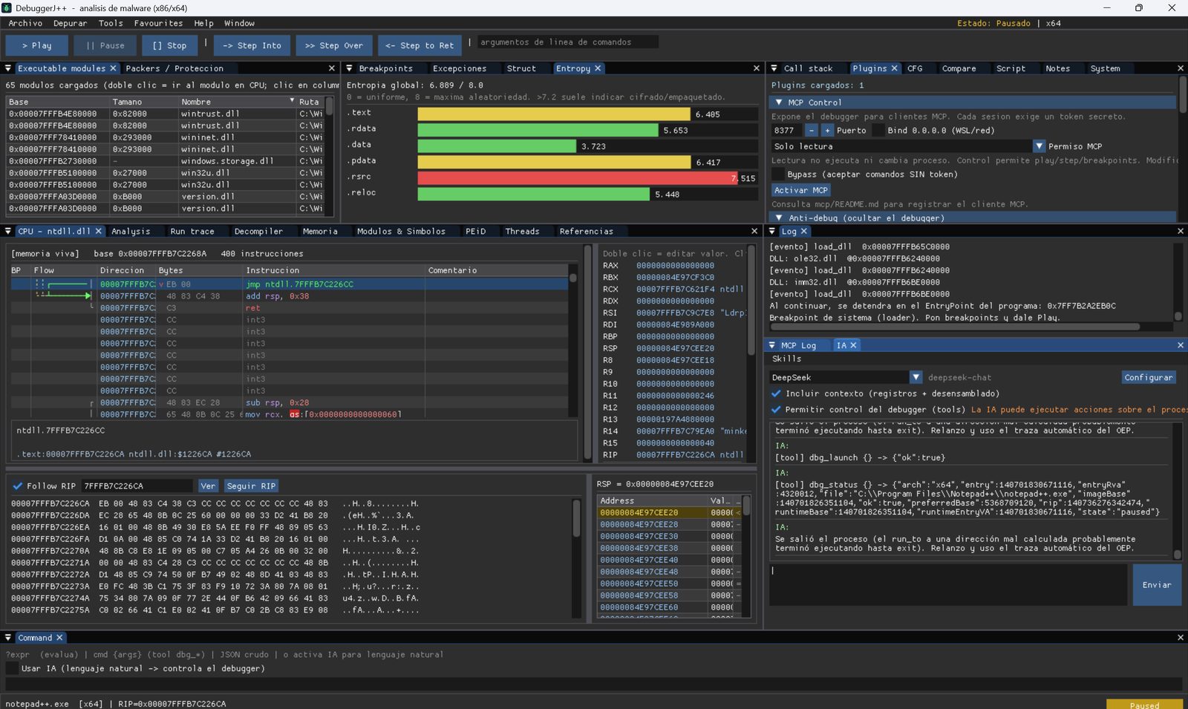The image size is (1188, 709).
Task: Increase port number with plus button
Action: (827, 130)
